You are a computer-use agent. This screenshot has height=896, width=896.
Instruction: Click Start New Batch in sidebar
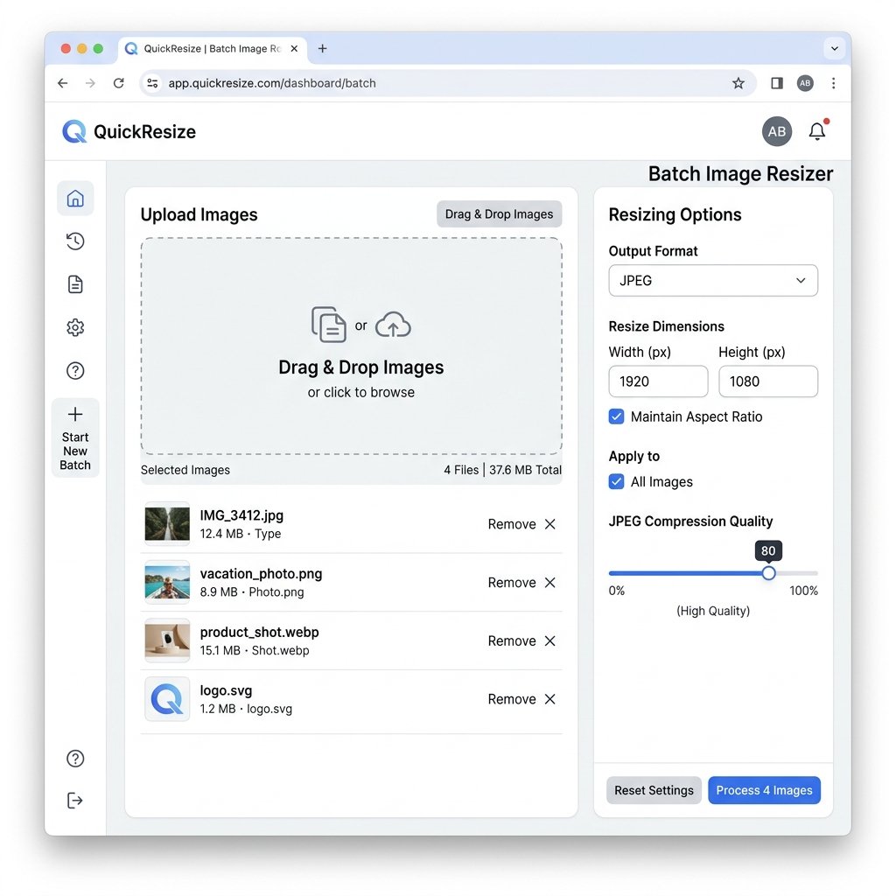(x=75, y=437)
